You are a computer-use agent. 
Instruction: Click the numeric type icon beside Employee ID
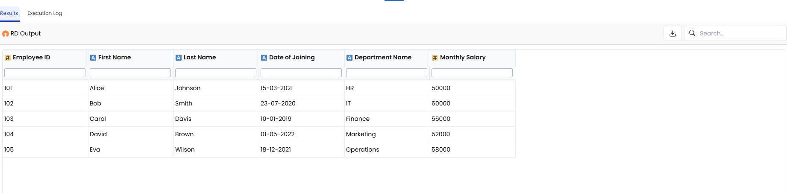[x=8, y=58]
